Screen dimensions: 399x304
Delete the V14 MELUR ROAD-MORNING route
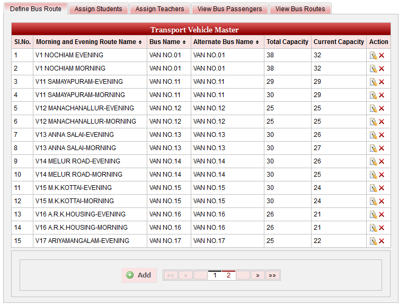(382, 175)
